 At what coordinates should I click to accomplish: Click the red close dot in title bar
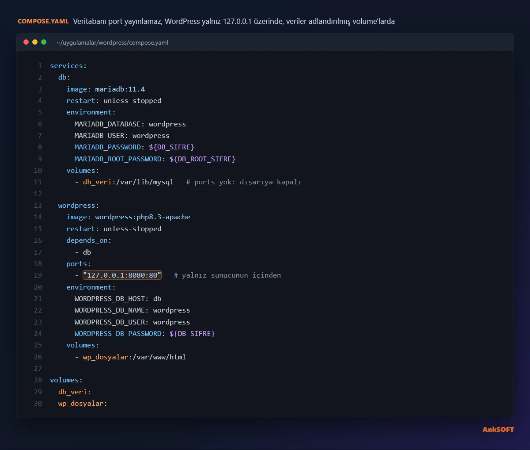click(26, 42)
